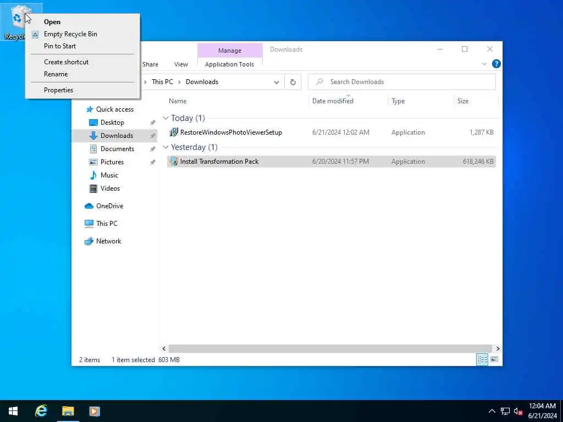This screenshot has height=422, width=563.
Task: Click Downloads in the address bar
Action: click(x=202, y=82)
